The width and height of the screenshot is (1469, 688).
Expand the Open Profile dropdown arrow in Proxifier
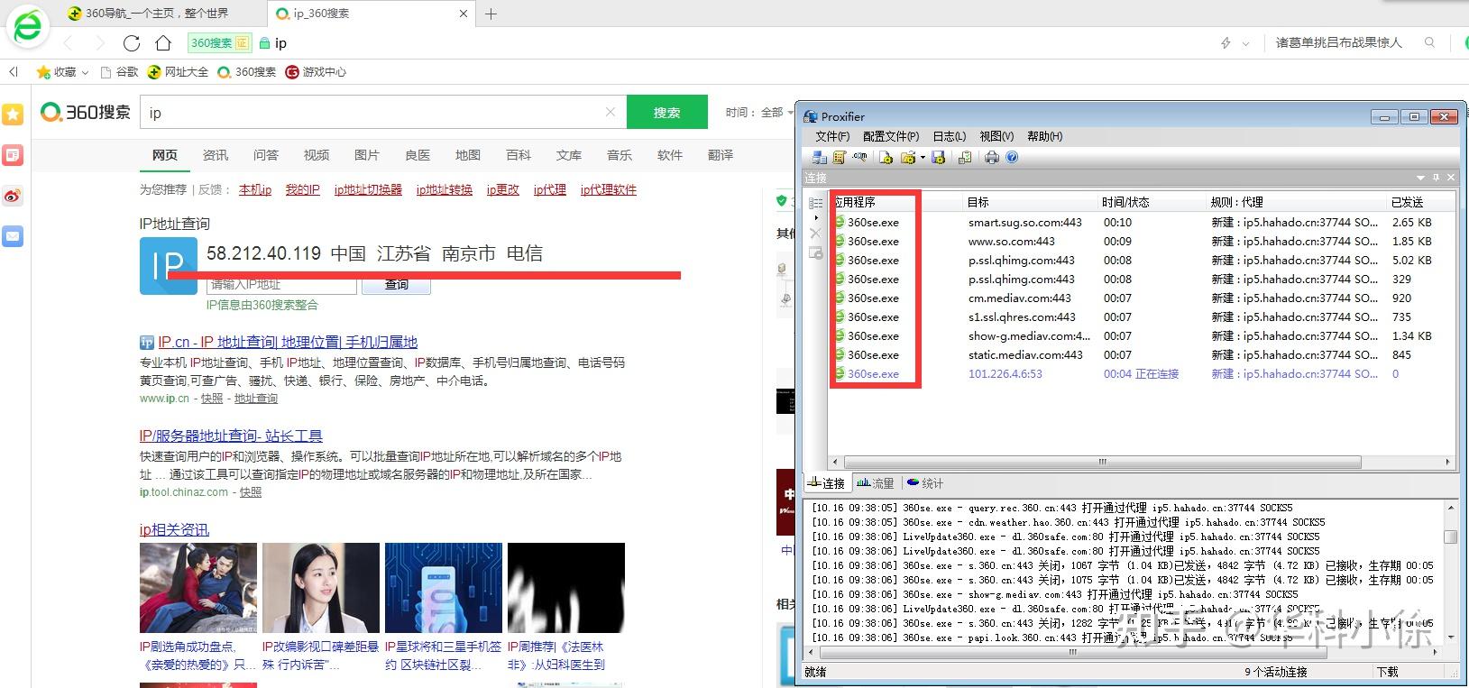(923, 158)
